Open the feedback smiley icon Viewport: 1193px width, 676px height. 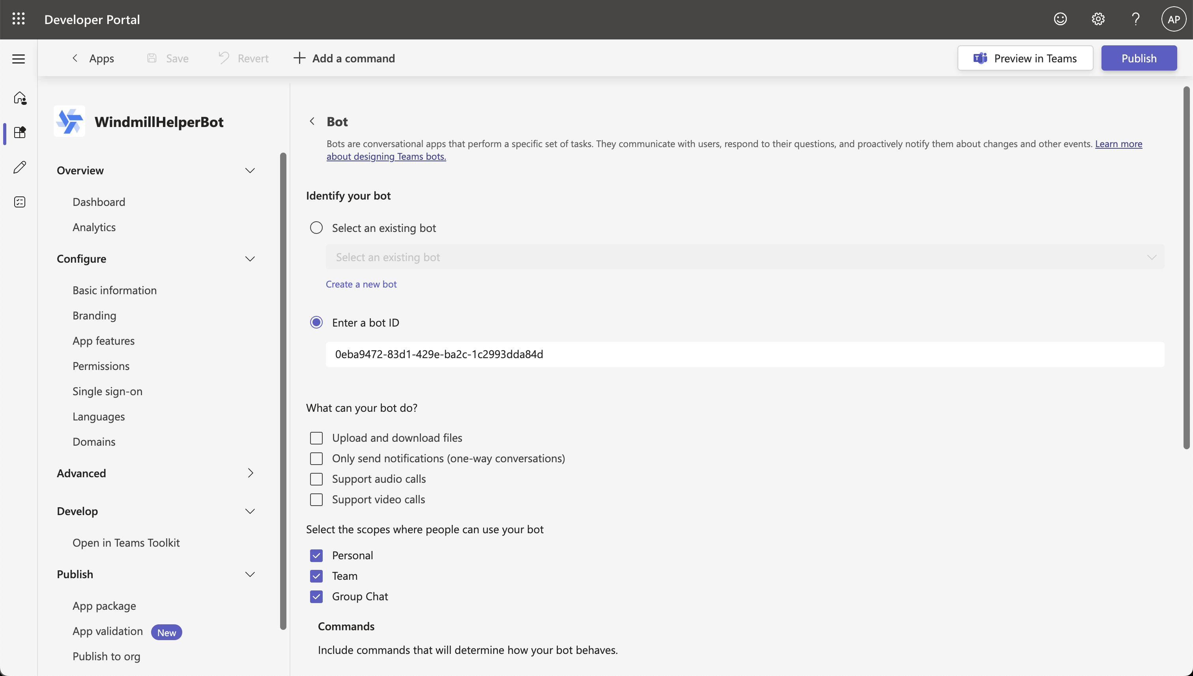pyautogui.click(x=1060, y=19)
